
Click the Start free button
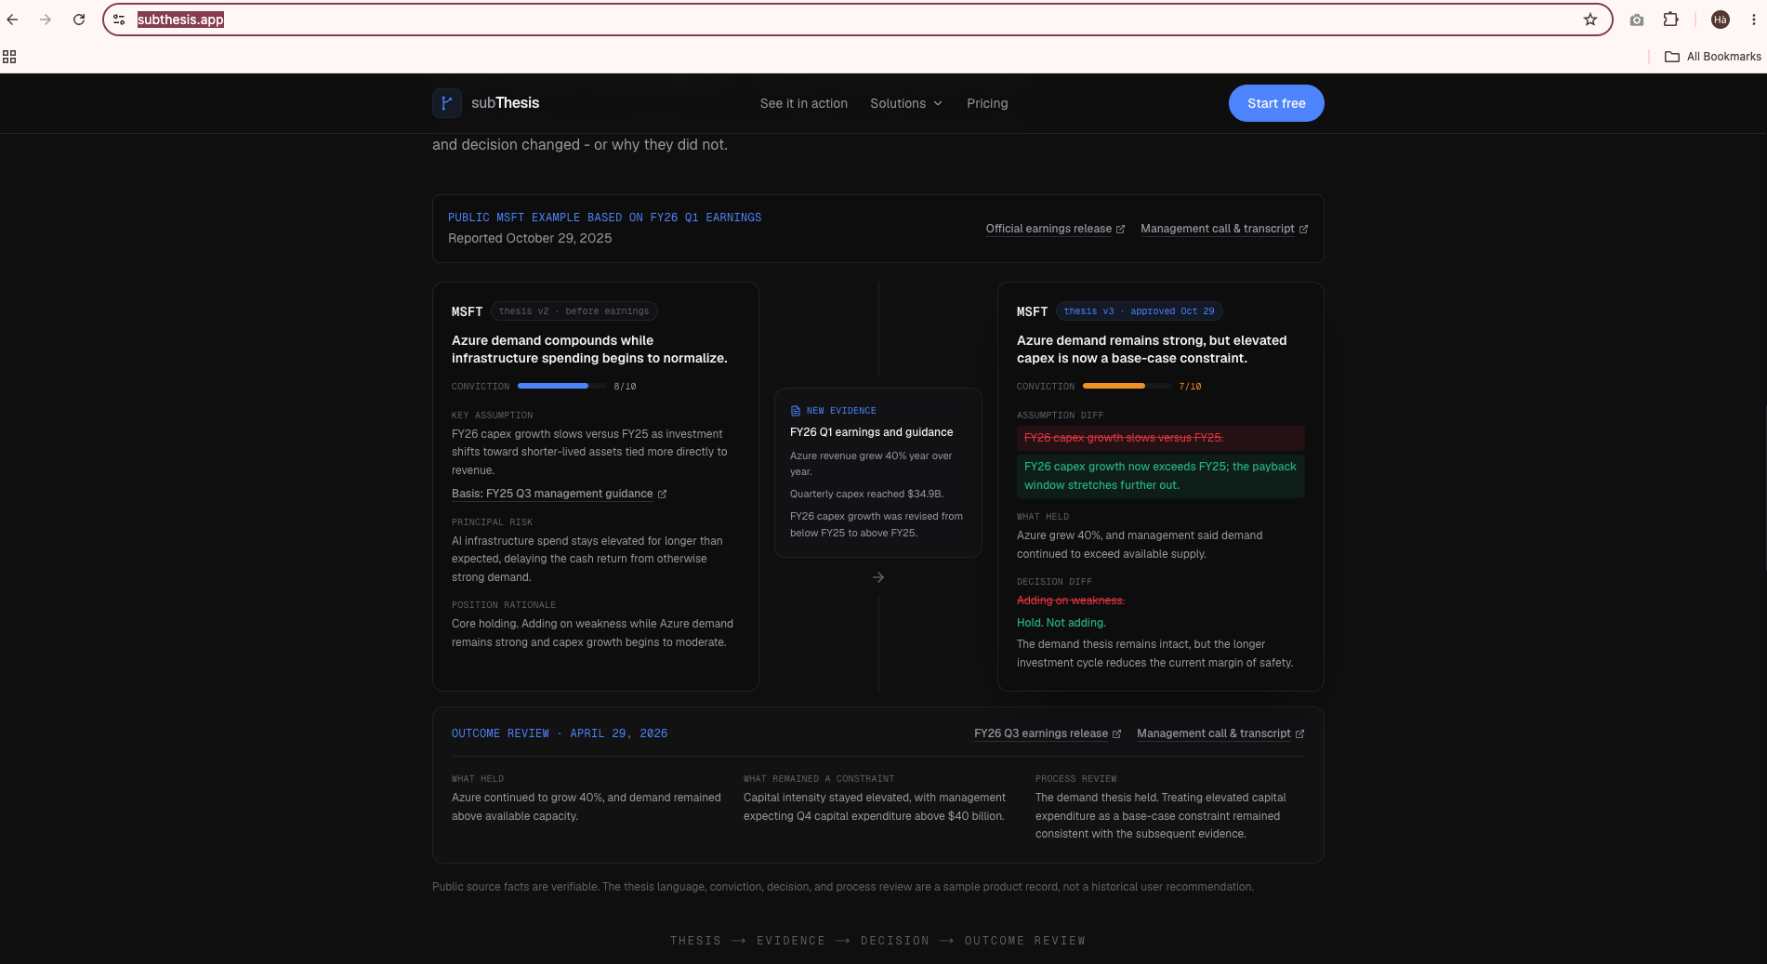pos(1276,103)
